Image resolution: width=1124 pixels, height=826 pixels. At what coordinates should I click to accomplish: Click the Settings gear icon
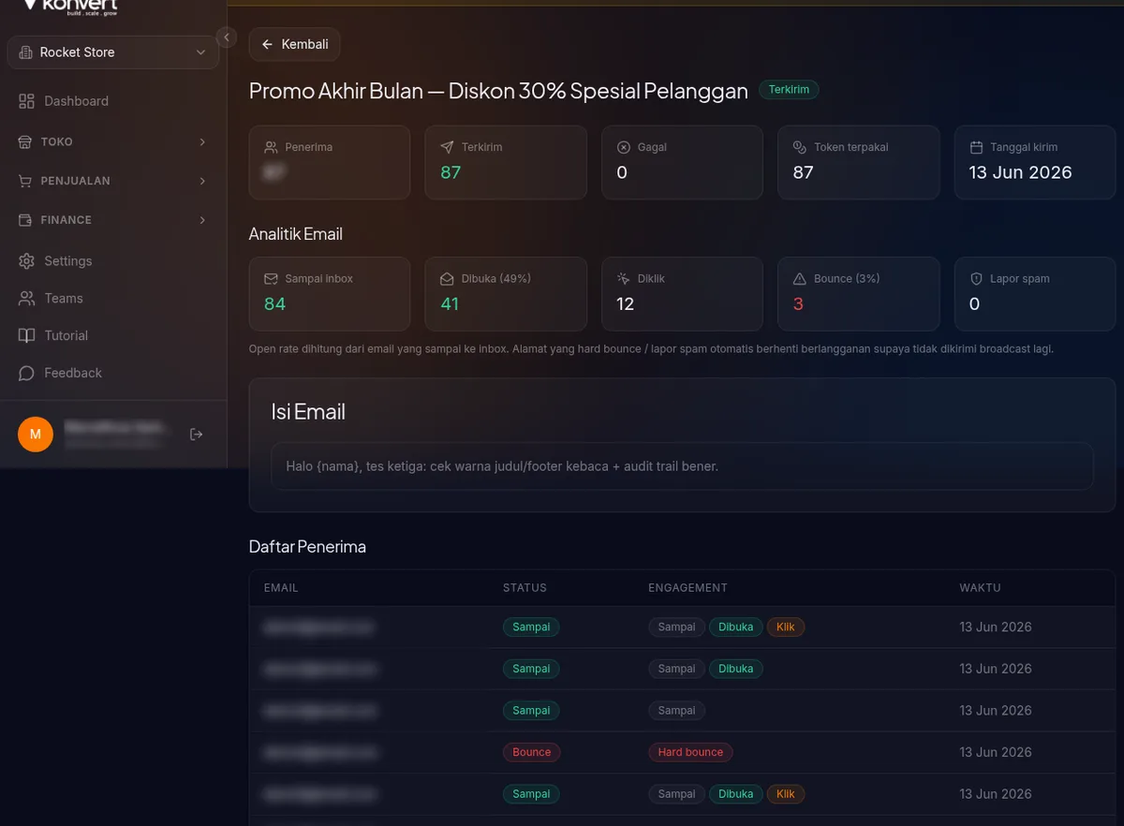(x=26, y=261)
